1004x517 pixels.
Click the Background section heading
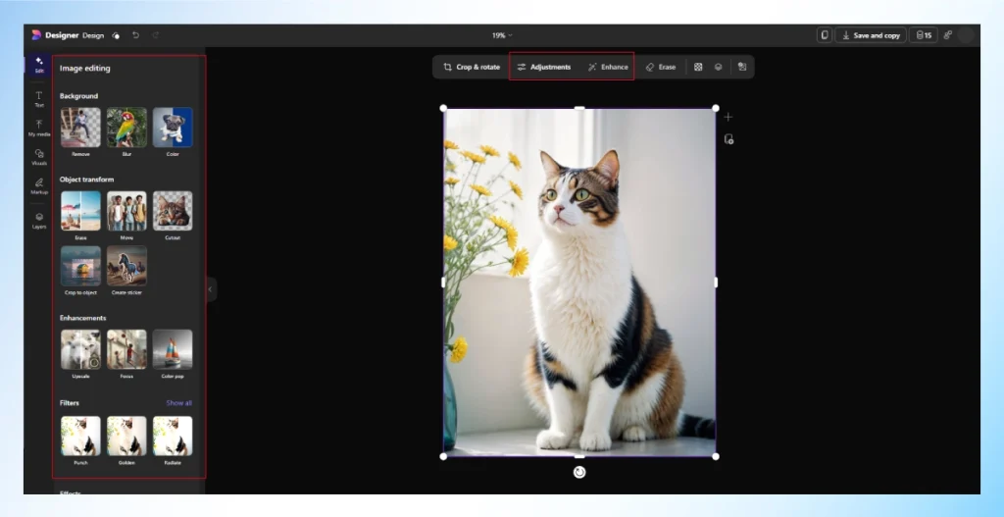tap(78, 96)
